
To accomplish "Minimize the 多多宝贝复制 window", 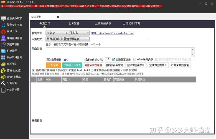I will pyautogui.click(x=200, y=4).
